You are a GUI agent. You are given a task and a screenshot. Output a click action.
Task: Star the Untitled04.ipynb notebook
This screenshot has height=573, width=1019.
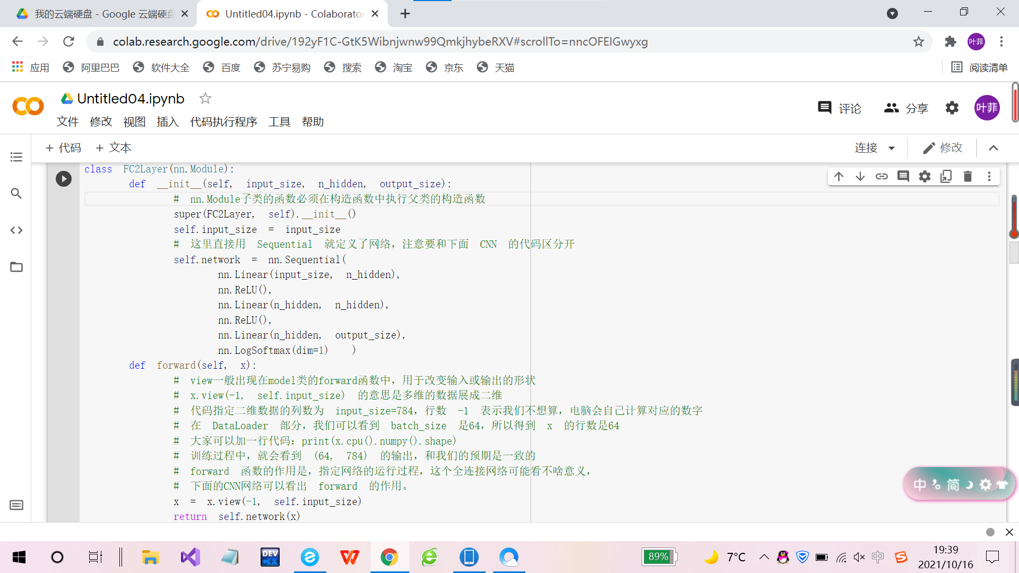[205, 98]
